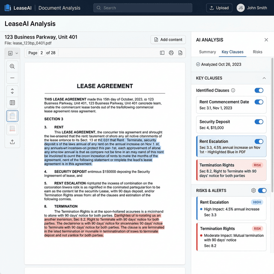The height and width of the screenshot is (274, 274).
Task: Select the Security Deposit clause card
Action: pyautogui.click(x=231, y=125)
